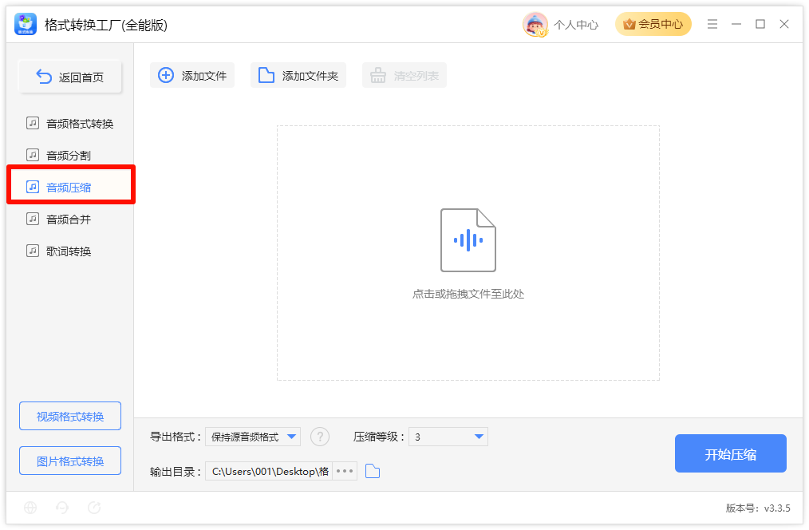The width and height of the screenshot is (809, 530).
Task: Open the output folder icon
Action: 373,471
